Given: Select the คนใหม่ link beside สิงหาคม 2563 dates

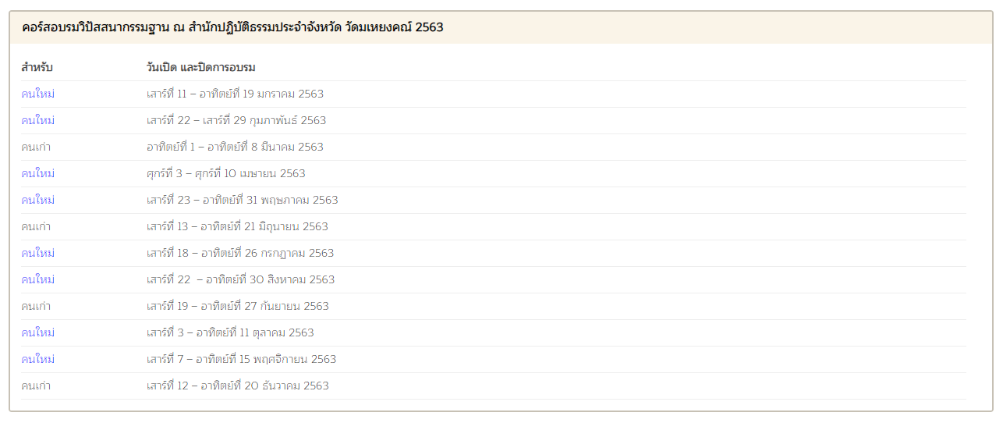Looking at the screenshot, I should point(37,280).
